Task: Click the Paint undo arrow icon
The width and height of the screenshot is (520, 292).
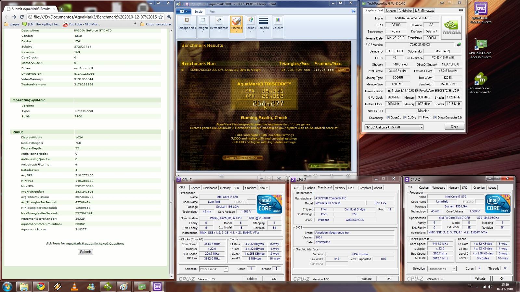Action: coord(193,4)
